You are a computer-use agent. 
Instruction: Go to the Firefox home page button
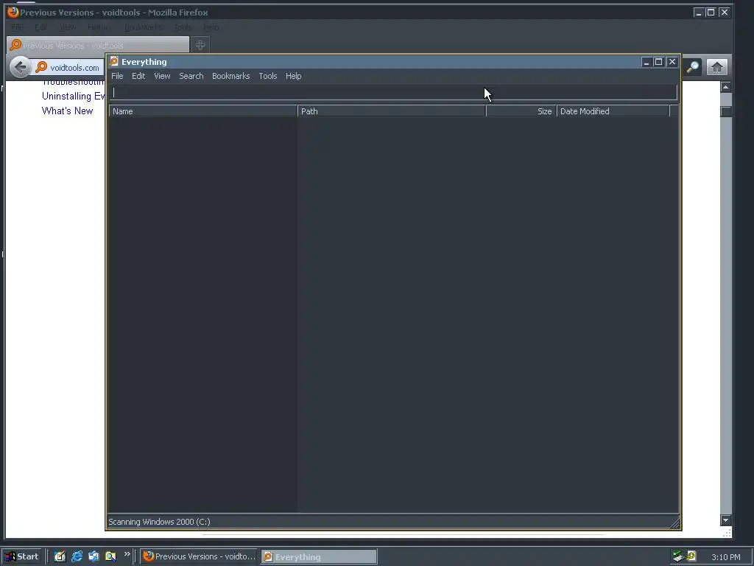[x=717, y=67]
